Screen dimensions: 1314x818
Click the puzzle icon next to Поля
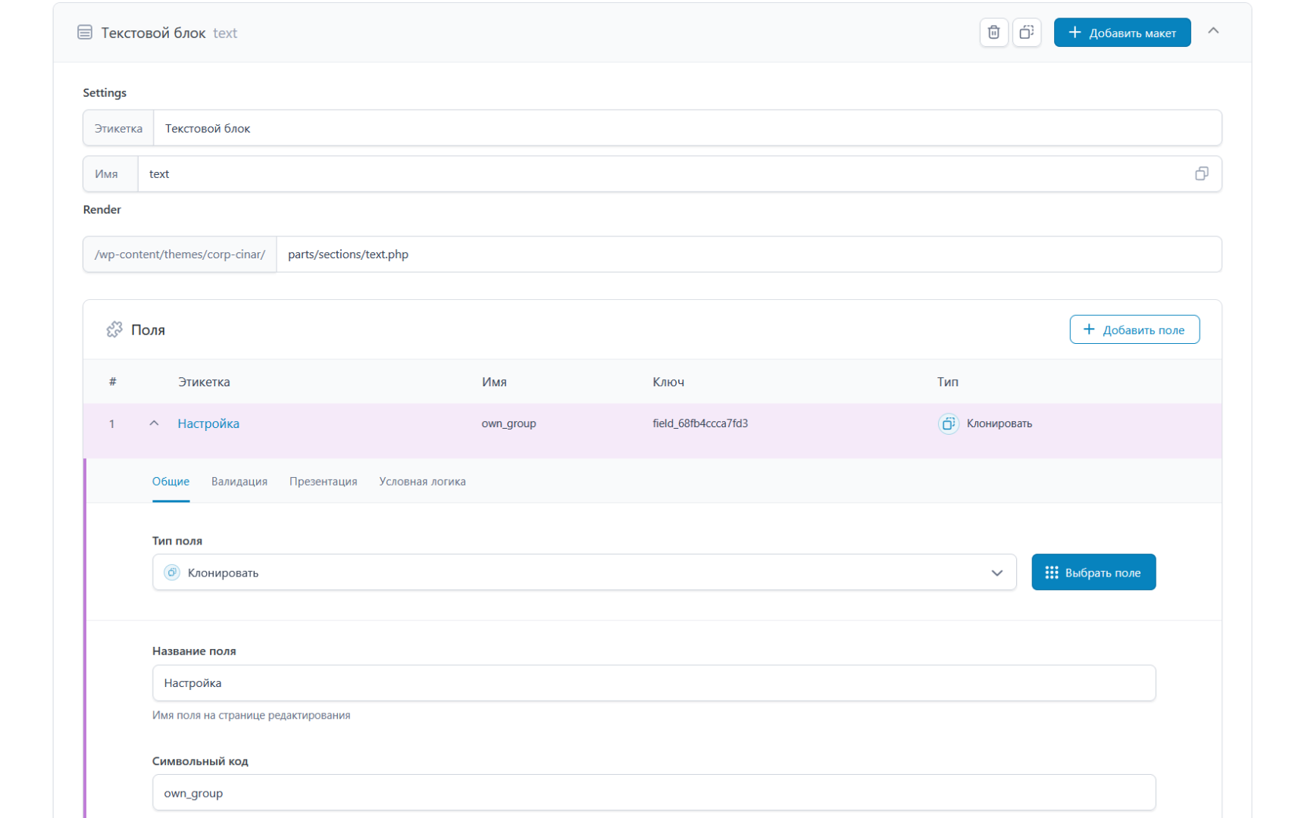114,329
